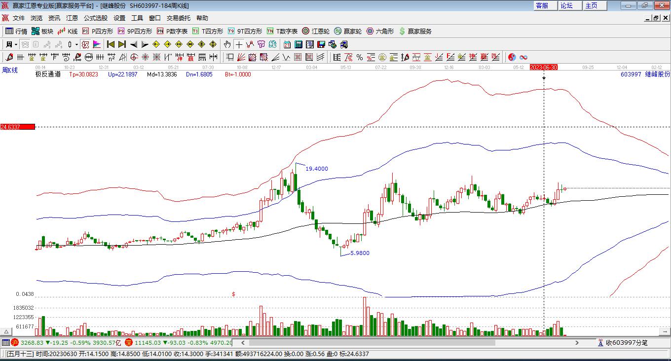Open the 交易委托 menu
Image resolution: width=671 pixels, height=361 pixels.
(x=178, y=18)
